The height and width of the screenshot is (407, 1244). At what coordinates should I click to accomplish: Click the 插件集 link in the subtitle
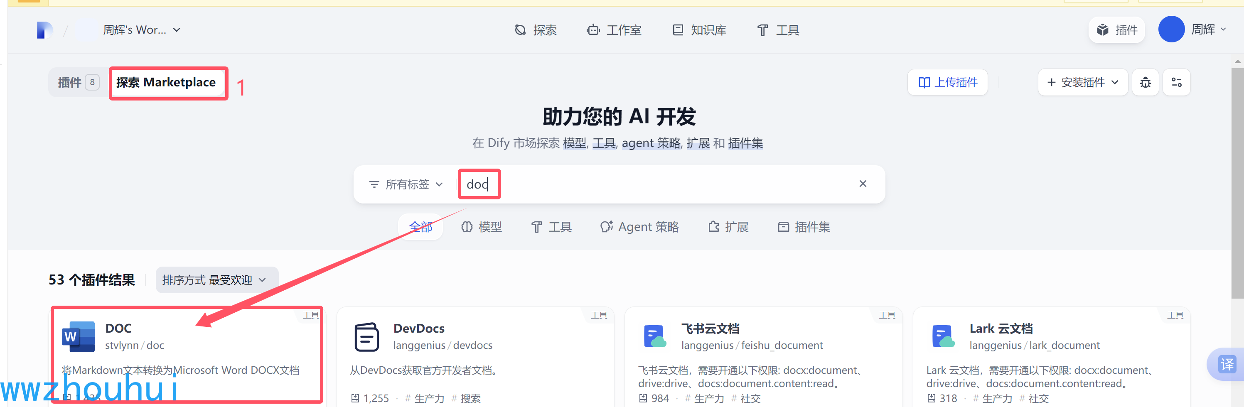(745, 143)
